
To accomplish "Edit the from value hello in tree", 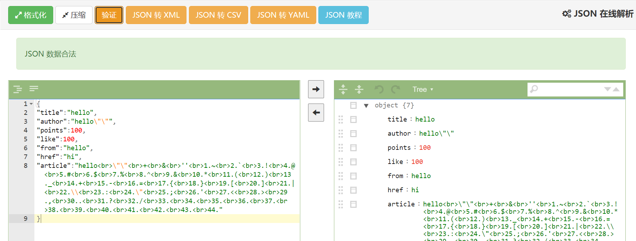I will pyautogui.click(x=421, y=176).
